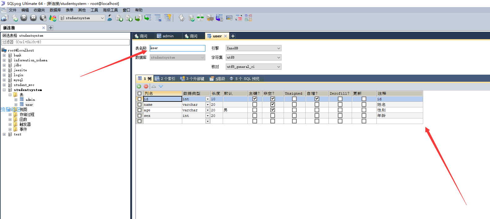The width and height of the screenshot is (490, 219).
Task: Click the execute query play icon
Action: coord(24,18)
